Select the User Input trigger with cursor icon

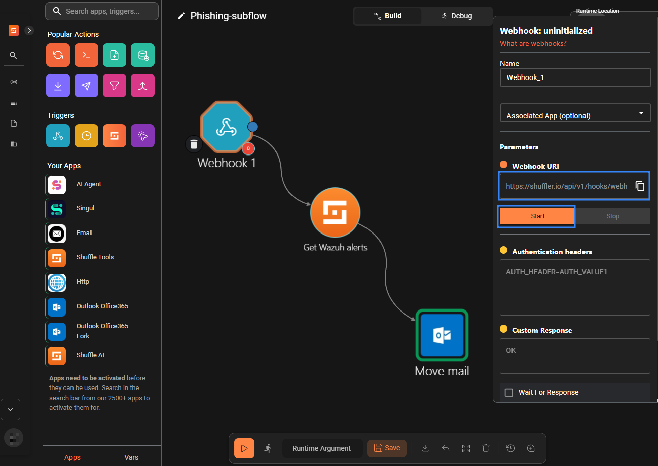[x=142, y=135]
